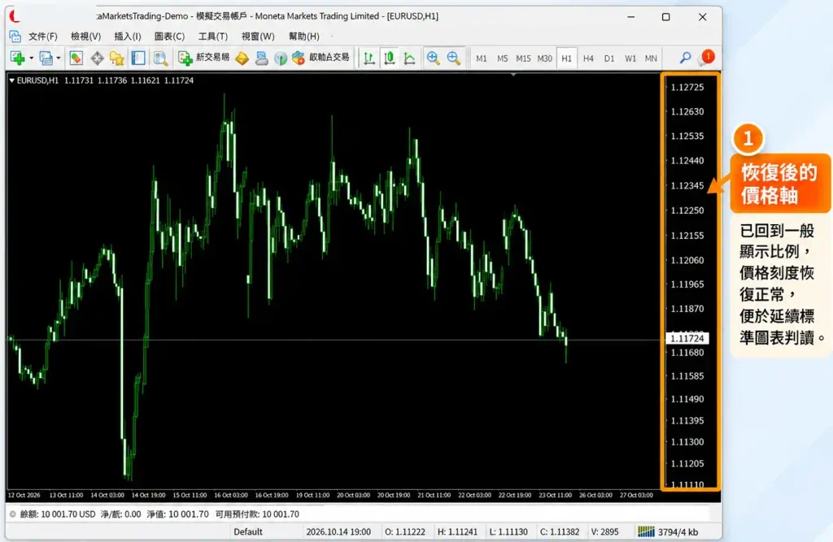Select the H4 timeframe

[x=588, y=59]
